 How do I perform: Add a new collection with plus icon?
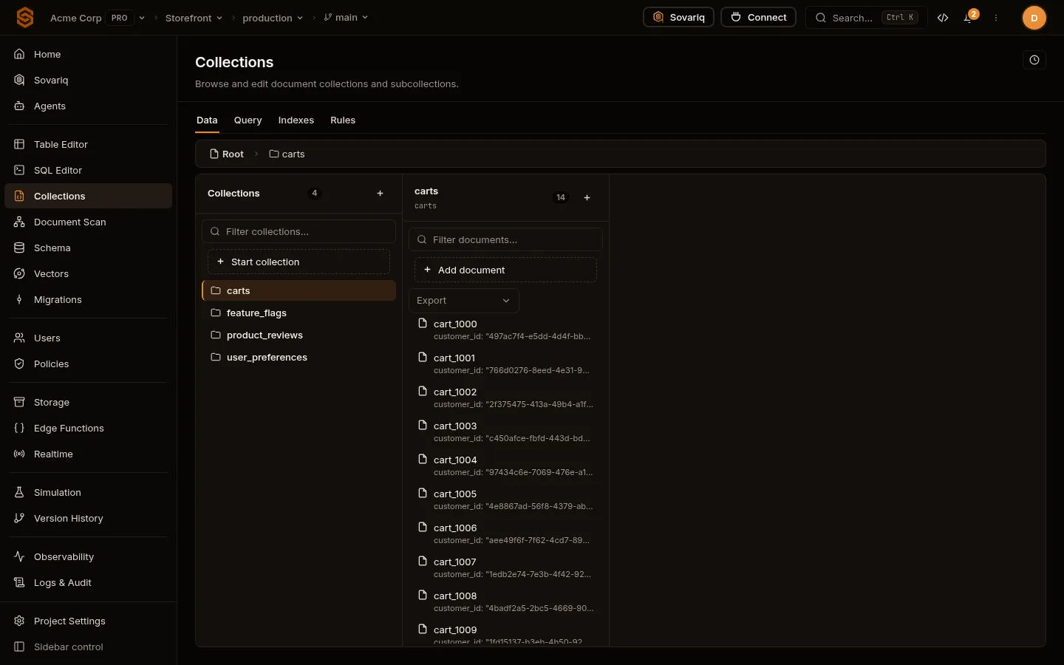click(x=381, y=194)
